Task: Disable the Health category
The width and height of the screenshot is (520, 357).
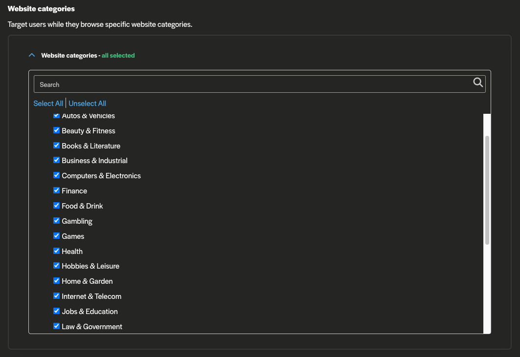Action: (x=56, y=251)
